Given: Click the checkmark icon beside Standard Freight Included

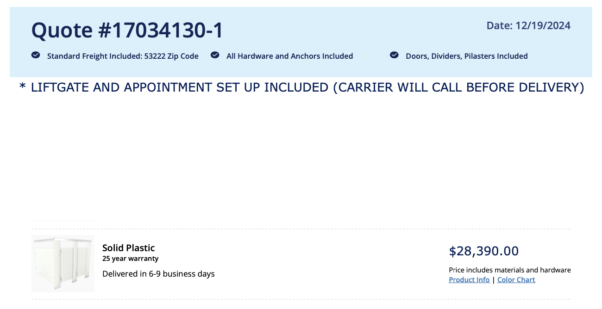Looking at the screenshot, I should [x=36, y=55].
